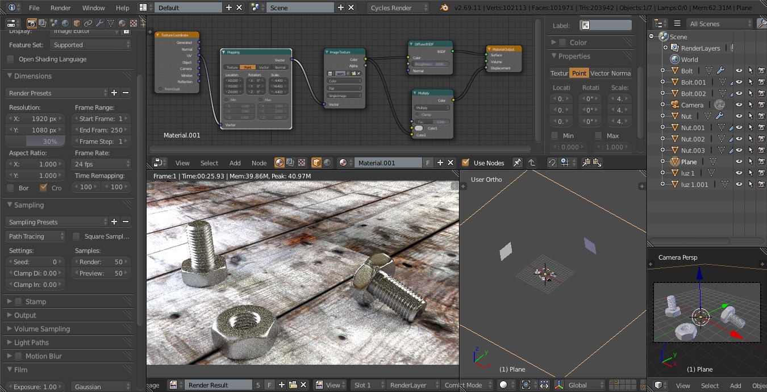767x392 pixels.
Task: Open the Render properties camera tab
Action: pos(32,23)
